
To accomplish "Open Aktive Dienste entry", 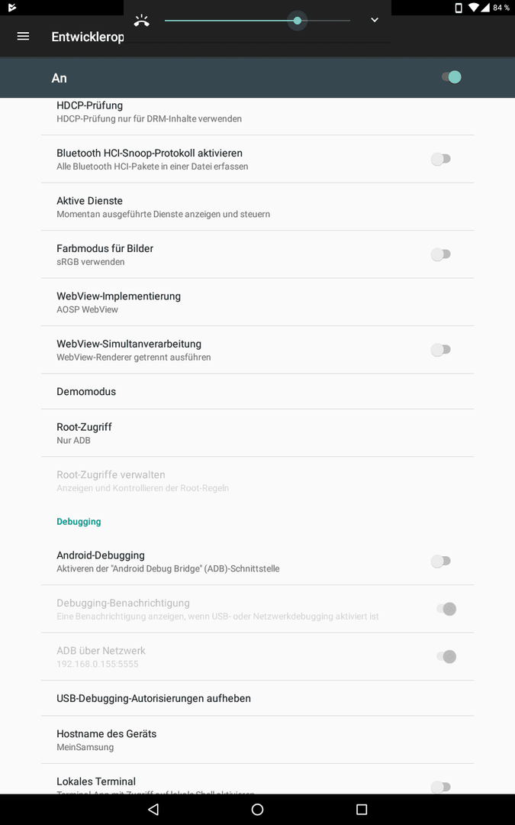I will coord(258,207).
